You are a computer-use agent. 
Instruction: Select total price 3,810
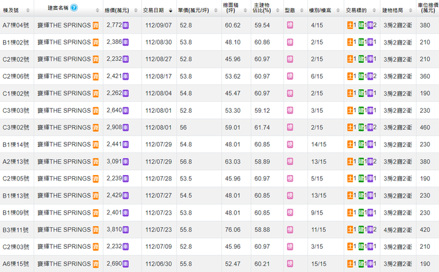coord(114,229)
